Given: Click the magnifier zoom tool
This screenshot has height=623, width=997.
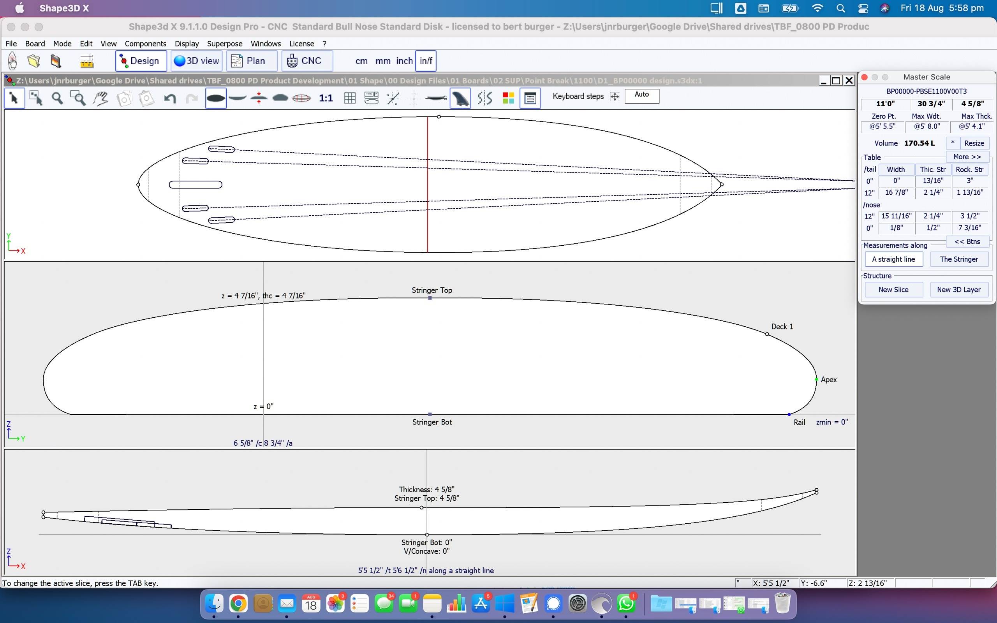Looking at the screenshot, I should click(x=57, y=98).
